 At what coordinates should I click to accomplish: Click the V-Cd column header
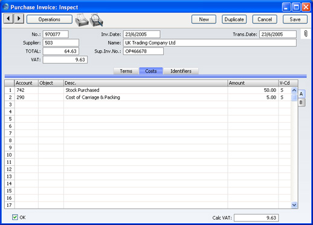pos(288,83)
